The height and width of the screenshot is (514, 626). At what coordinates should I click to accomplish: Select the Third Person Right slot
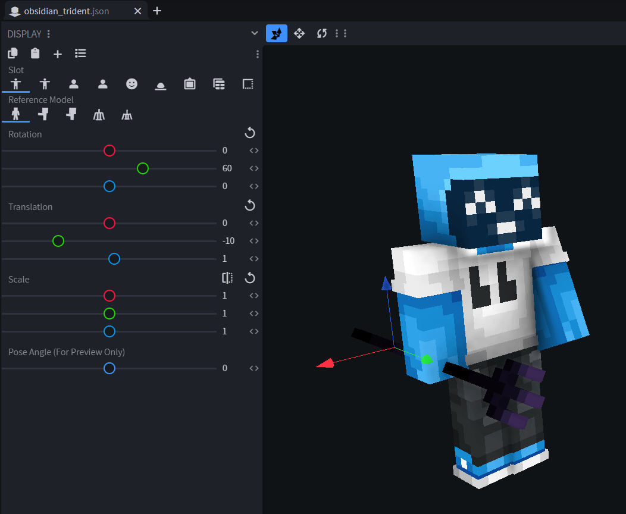click(x=15, y=84)
